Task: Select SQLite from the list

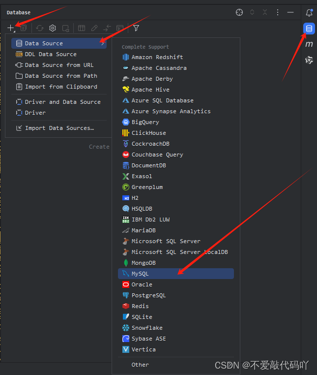Action: [x=176, y=317]
